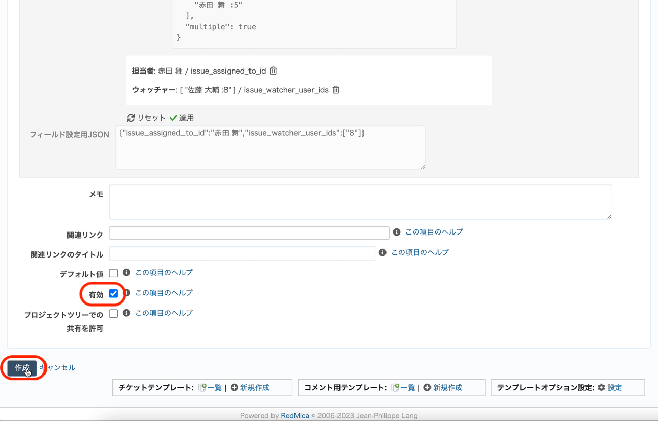Click the キャンセル link
This screenshot has height=421, width=658.
pos(57,368)
